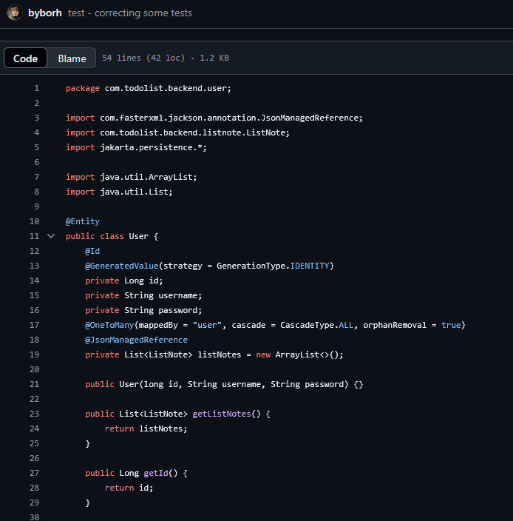Image resolution: width=513 pixels, height=521 pixels.
Task: Select line number 1 in the gutter
Action: [36, 88]
